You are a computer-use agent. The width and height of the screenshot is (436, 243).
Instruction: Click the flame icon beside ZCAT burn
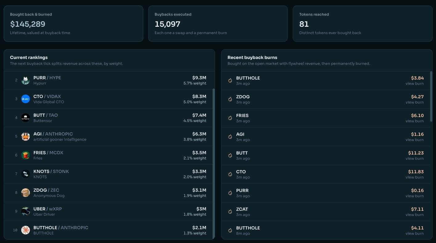coord(230,212)
